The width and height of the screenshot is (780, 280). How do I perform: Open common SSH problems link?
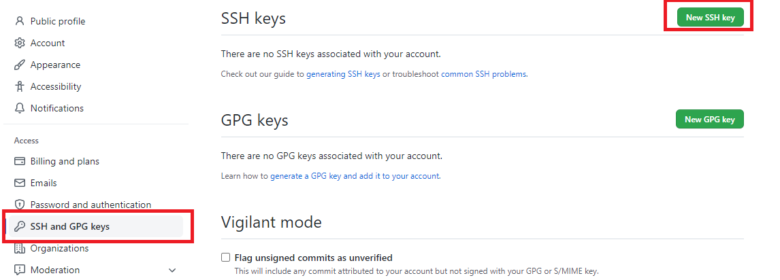pyautogui.click(x=483, y=75)
